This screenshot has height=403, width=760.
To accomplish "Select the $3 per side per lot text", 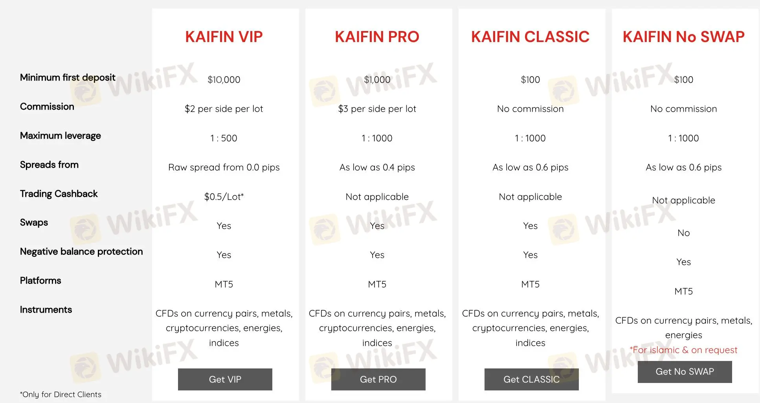I will tap(377, 109).
